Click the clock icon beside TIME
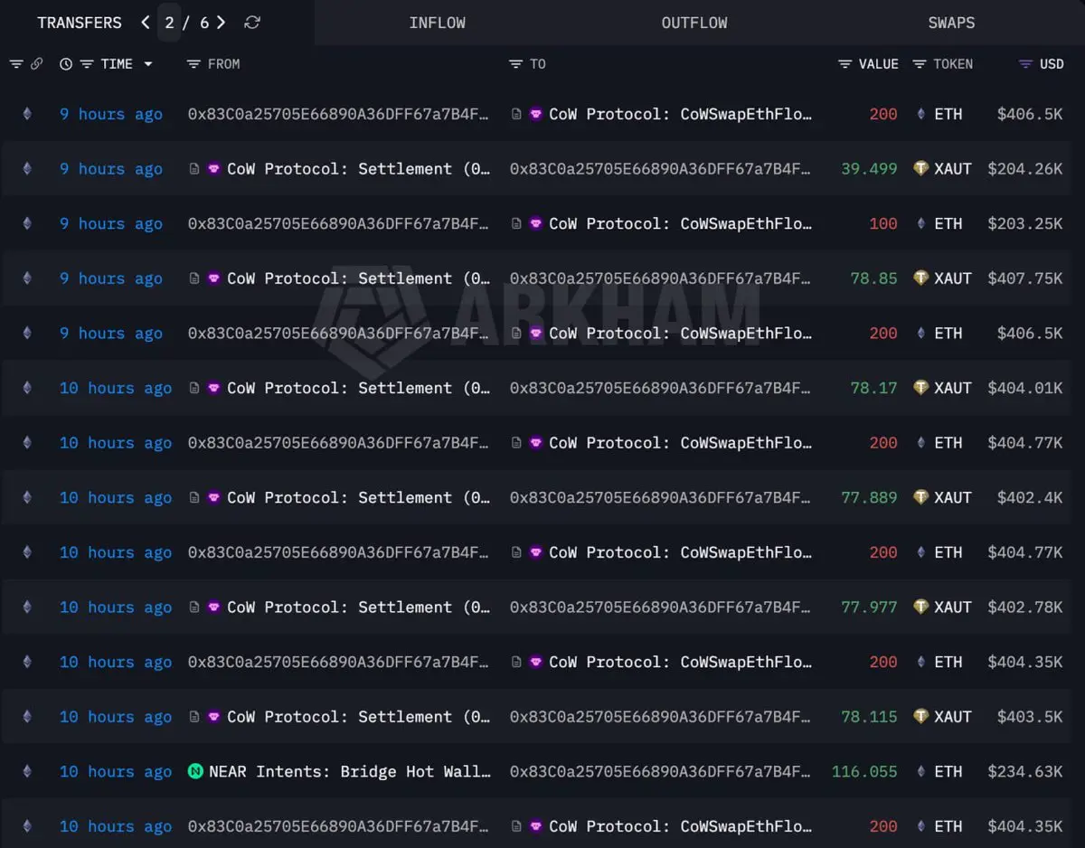The width and height of the screenshot is (1085, 848). click(66, 64)
